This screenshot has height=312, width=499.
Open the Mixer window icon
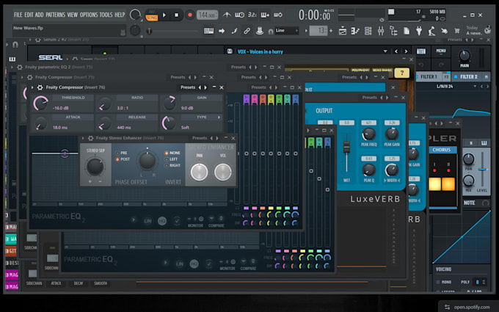(x=381, y=31)
